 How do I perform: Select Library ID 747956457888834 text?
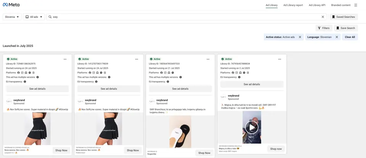pyautogui.click(x=235, y=64)
